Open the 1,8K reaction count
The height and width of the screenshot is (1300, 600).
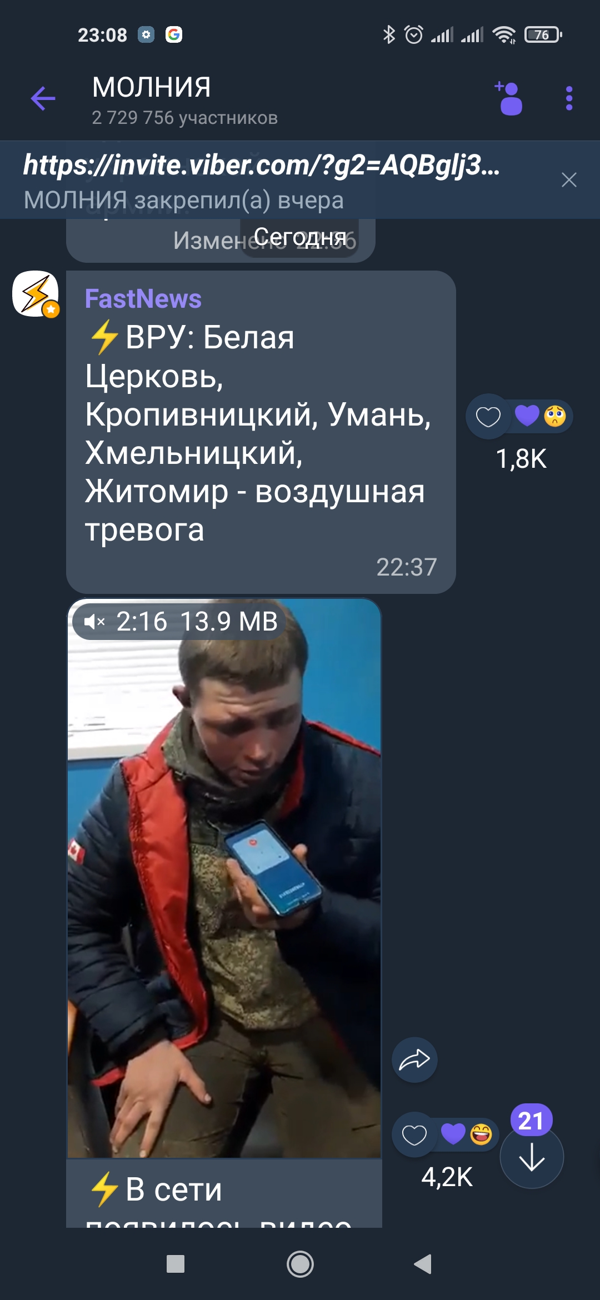pos(521,459)
